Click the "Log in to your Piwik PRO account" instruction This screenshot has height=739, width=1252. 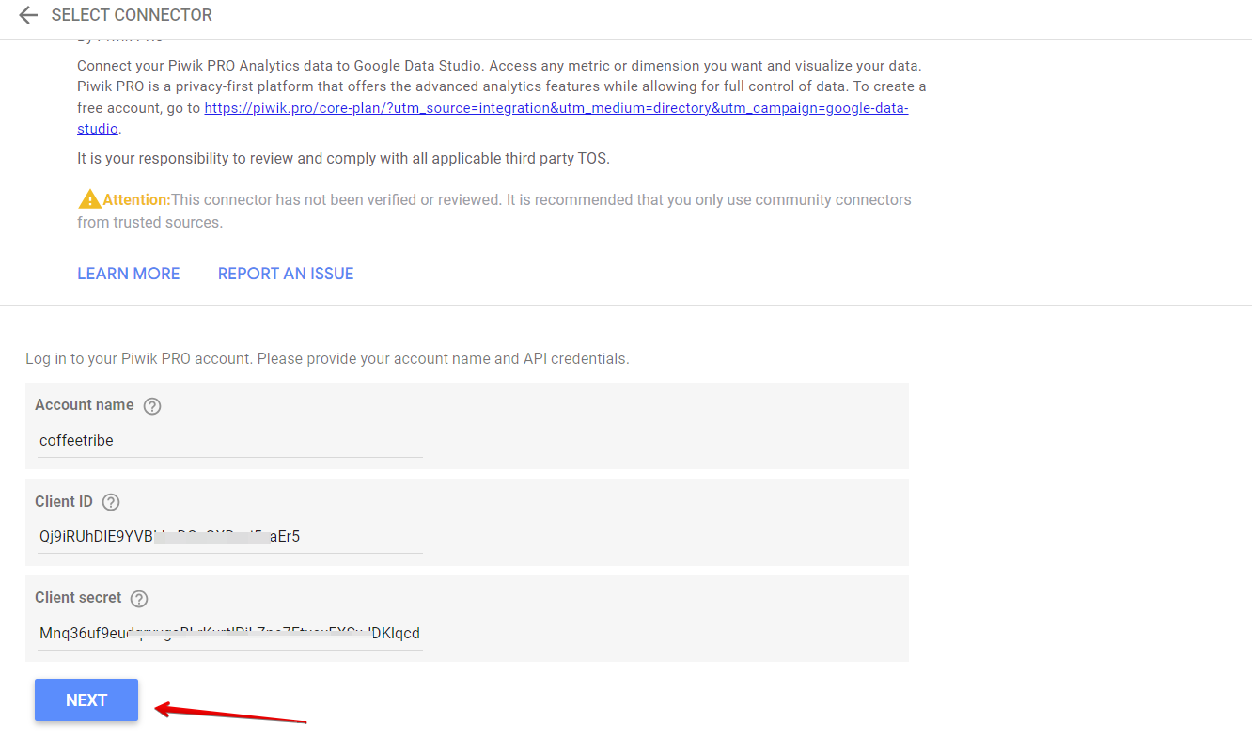coord(327,359)
